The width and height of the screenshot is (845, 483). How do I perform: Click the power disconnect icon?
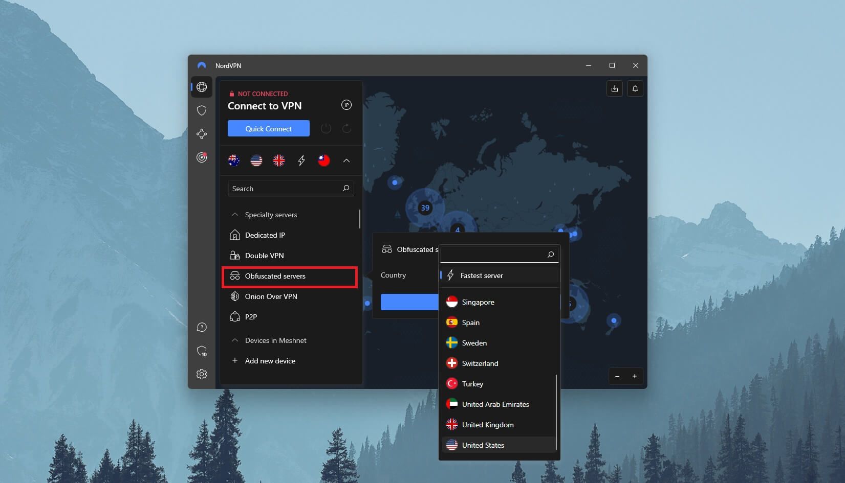pyautogui.click(x=326, y=128)
